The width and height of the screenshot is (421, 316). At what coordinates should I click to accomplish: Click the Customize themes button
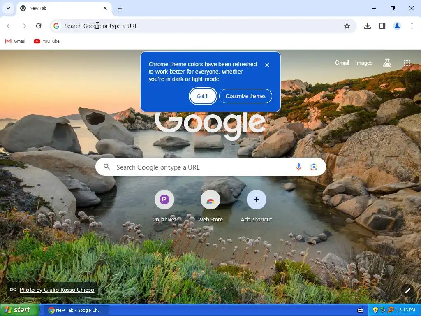(245, 96)
